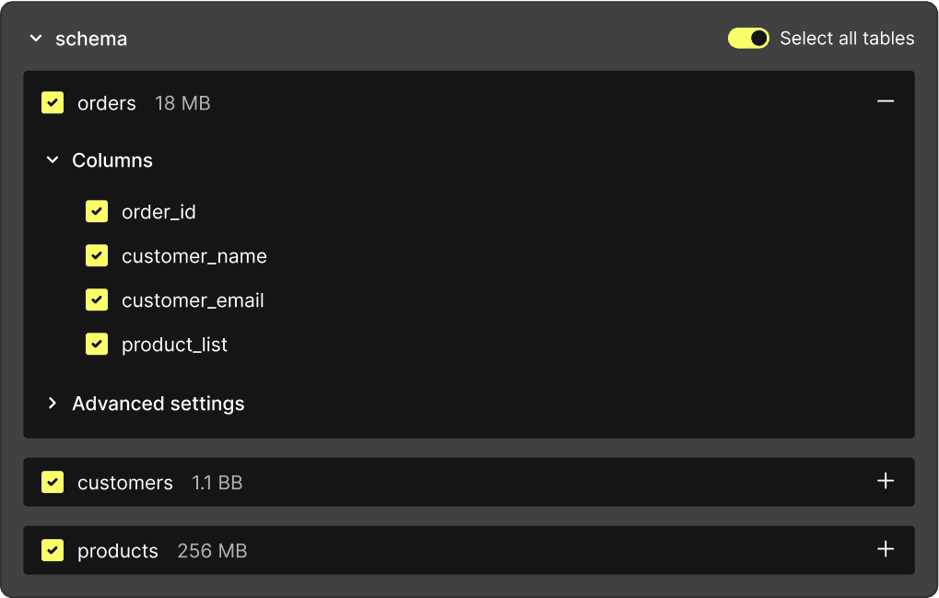
Task: Deselect the order_id column checkbox
Action: (x=97, y=212)
